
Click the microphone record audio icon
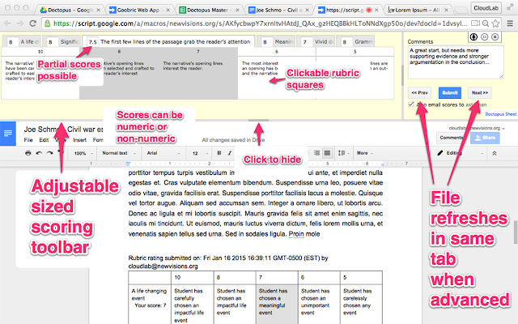pos(473,36)
